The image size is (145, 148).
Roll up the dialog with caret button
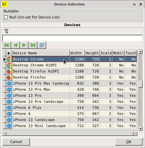[x=135, y=4]
